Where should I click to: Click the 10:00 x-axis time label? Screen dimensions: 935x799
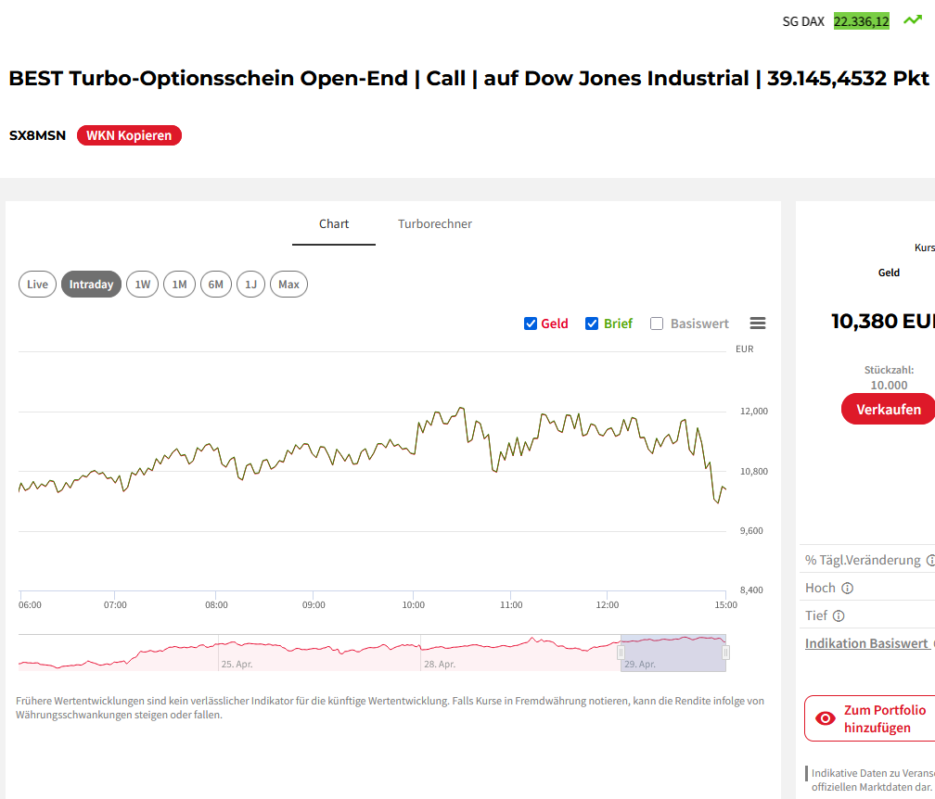pyautogui.click(x=414, y=604)
